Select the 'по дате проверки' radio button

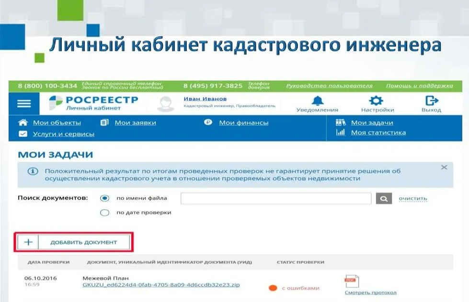pos(104,213)
